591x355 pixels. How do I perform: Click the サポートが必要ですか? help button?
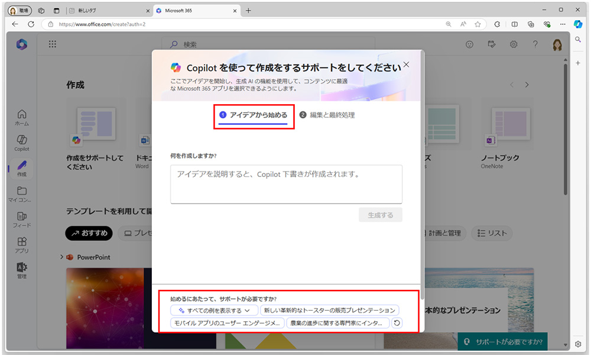(502, 341)
